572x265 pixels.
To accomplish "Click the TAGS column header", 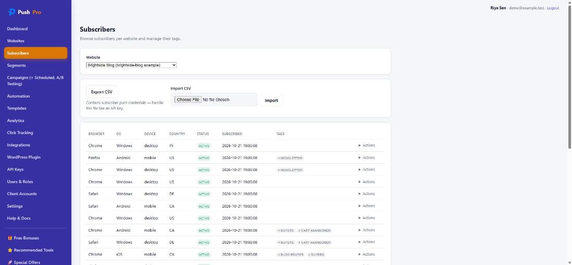I will (x=280, y=134).
